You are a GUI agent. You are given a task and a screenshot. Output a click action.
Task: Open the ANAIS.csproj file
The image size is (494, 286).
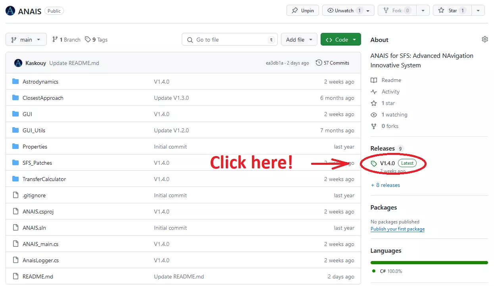coord(38,212)
